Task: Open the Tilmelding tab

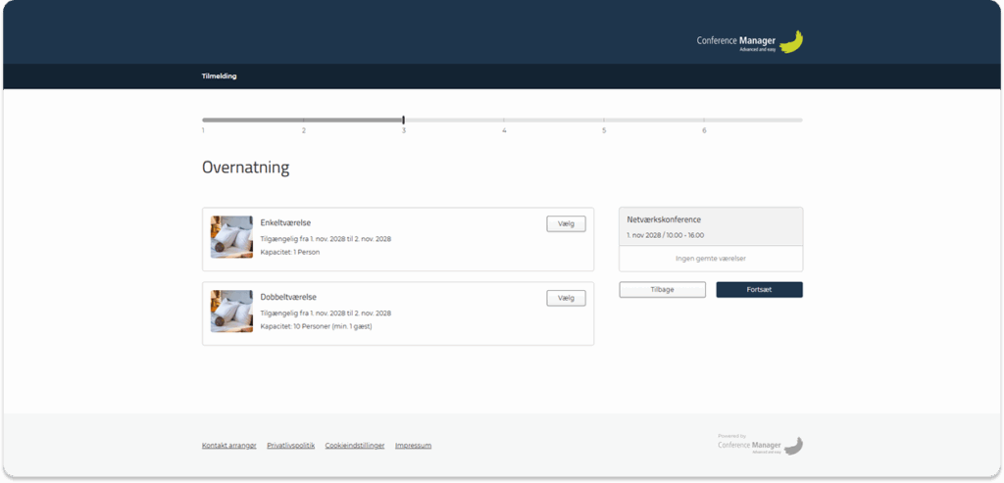Action: click(219, 76)
